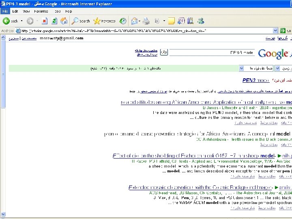Open the scholar preferences link under advanced search
The image size is (292, 219).
(x=147, y=55)
